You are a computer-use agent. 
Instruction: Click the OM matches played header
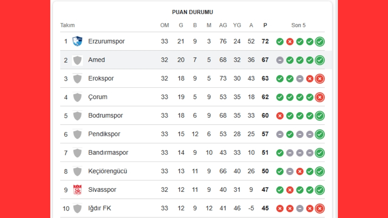pos(165,25)
